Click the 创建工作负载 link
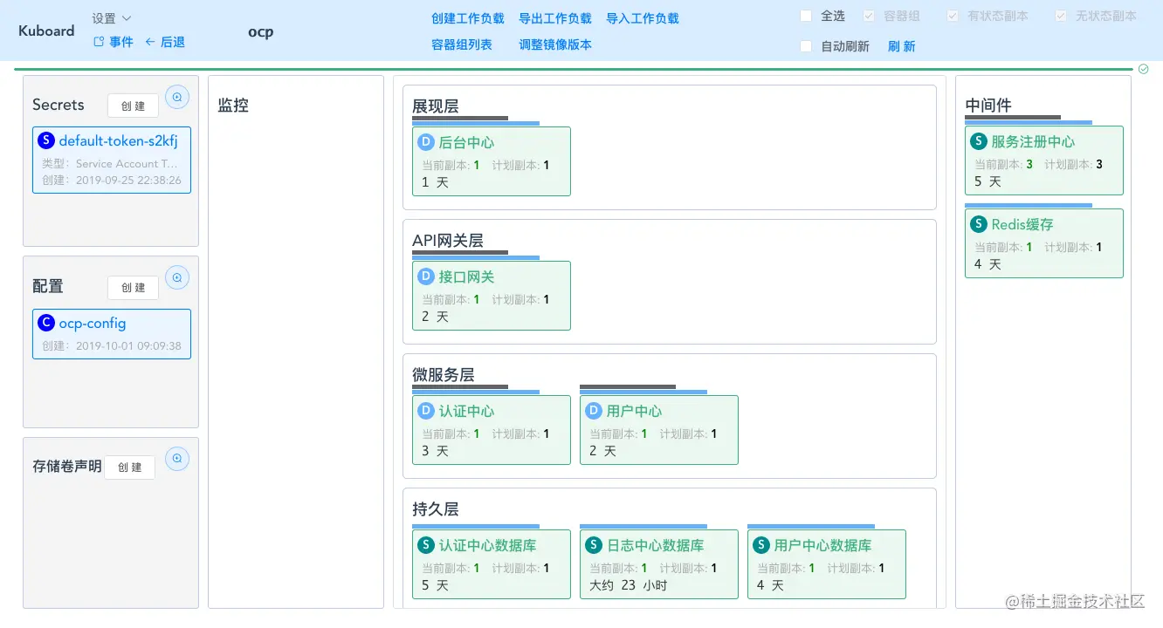The height and width of the screenshot is (628, 1163). coord(467,17)
